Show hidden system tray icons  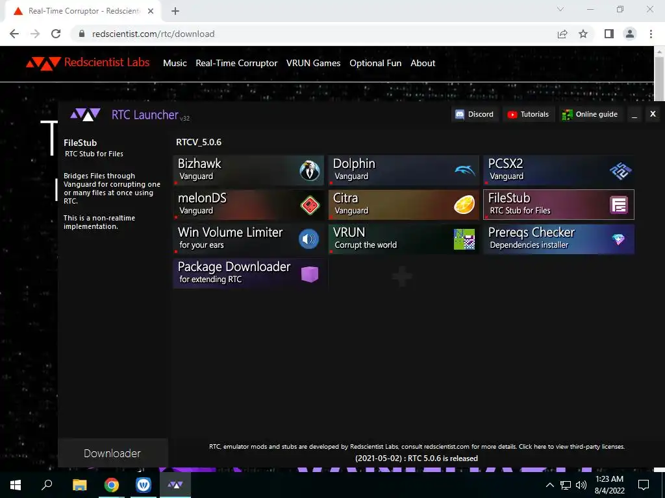tap(549, 485)
